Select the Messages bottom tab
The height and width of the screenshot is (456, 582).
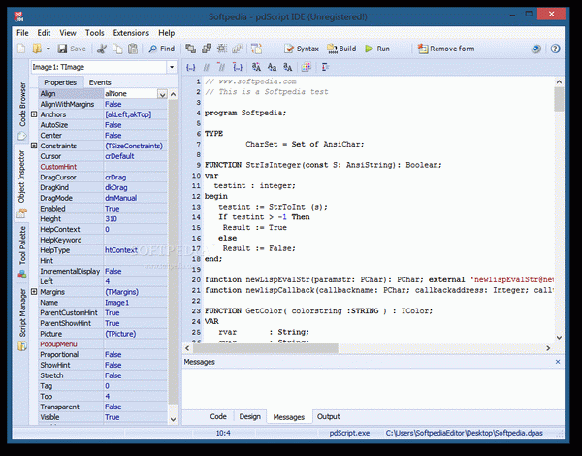[288, 417]
